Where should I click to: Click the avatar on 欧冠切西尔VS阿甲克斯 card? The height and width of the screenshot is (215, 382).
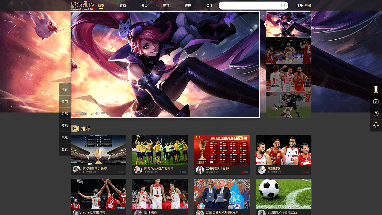[x=200, y=213]
